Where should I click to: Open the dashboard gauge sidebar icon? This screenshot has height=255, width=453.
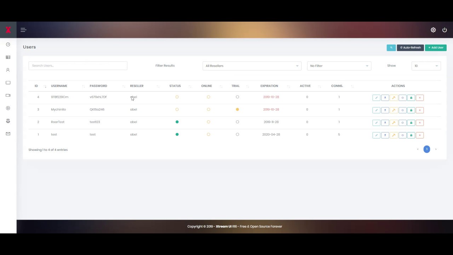click(8, 44)
